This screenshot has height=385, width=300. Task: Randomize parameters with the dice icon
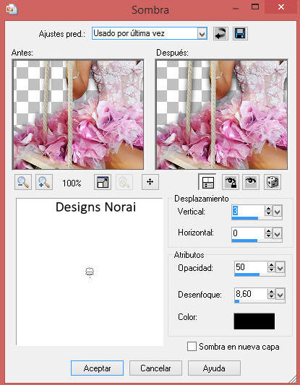pyautogui.click(x=273, y=182)
